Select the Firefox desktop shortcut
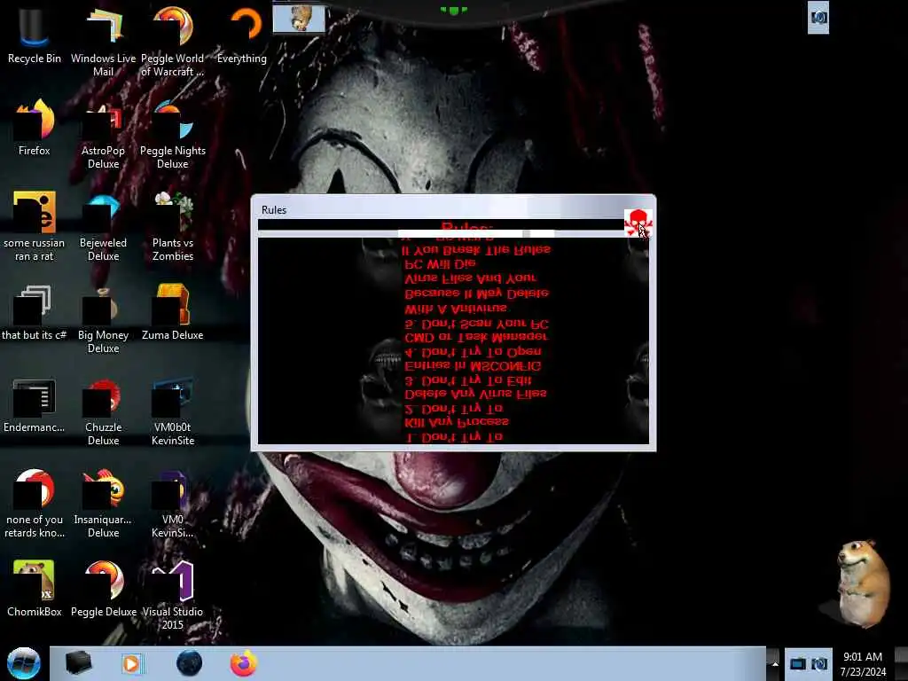 pos(34,128)
